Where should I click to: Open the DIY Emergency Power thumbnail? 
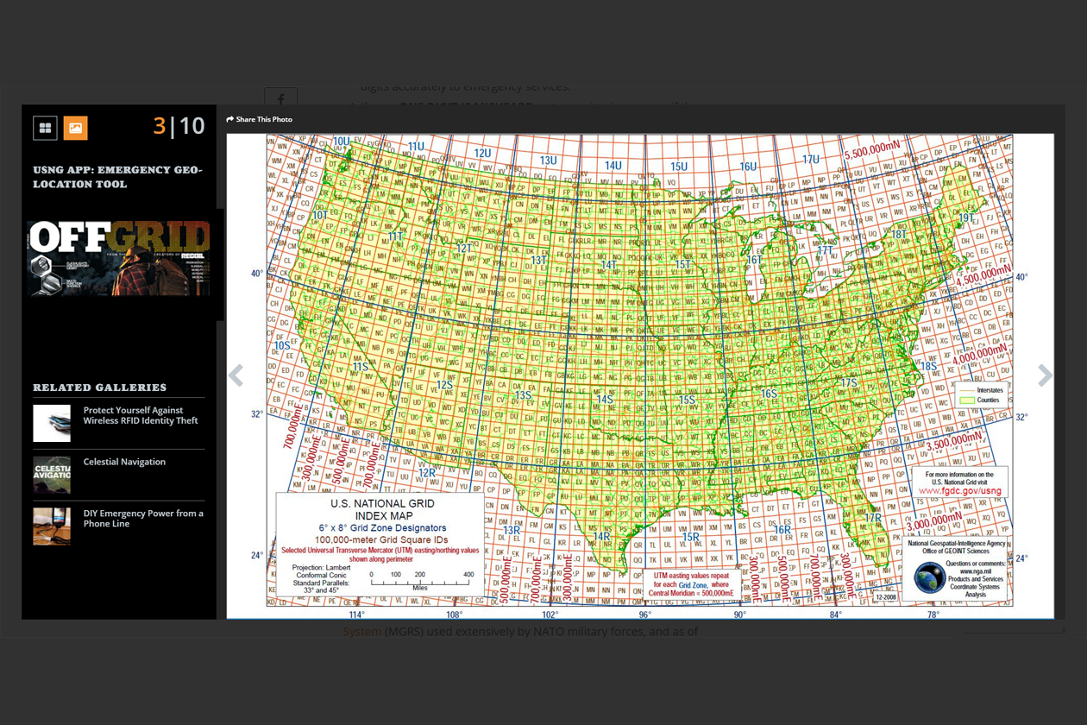click(52, 526)
